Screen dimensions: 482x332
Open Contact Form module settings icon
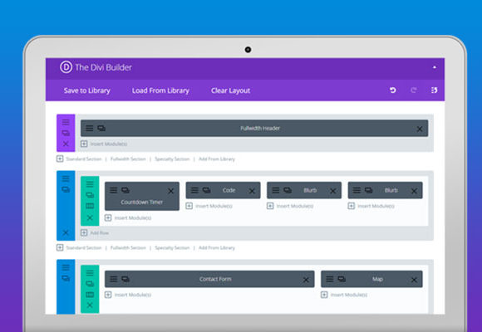click(x=113, y=279)
